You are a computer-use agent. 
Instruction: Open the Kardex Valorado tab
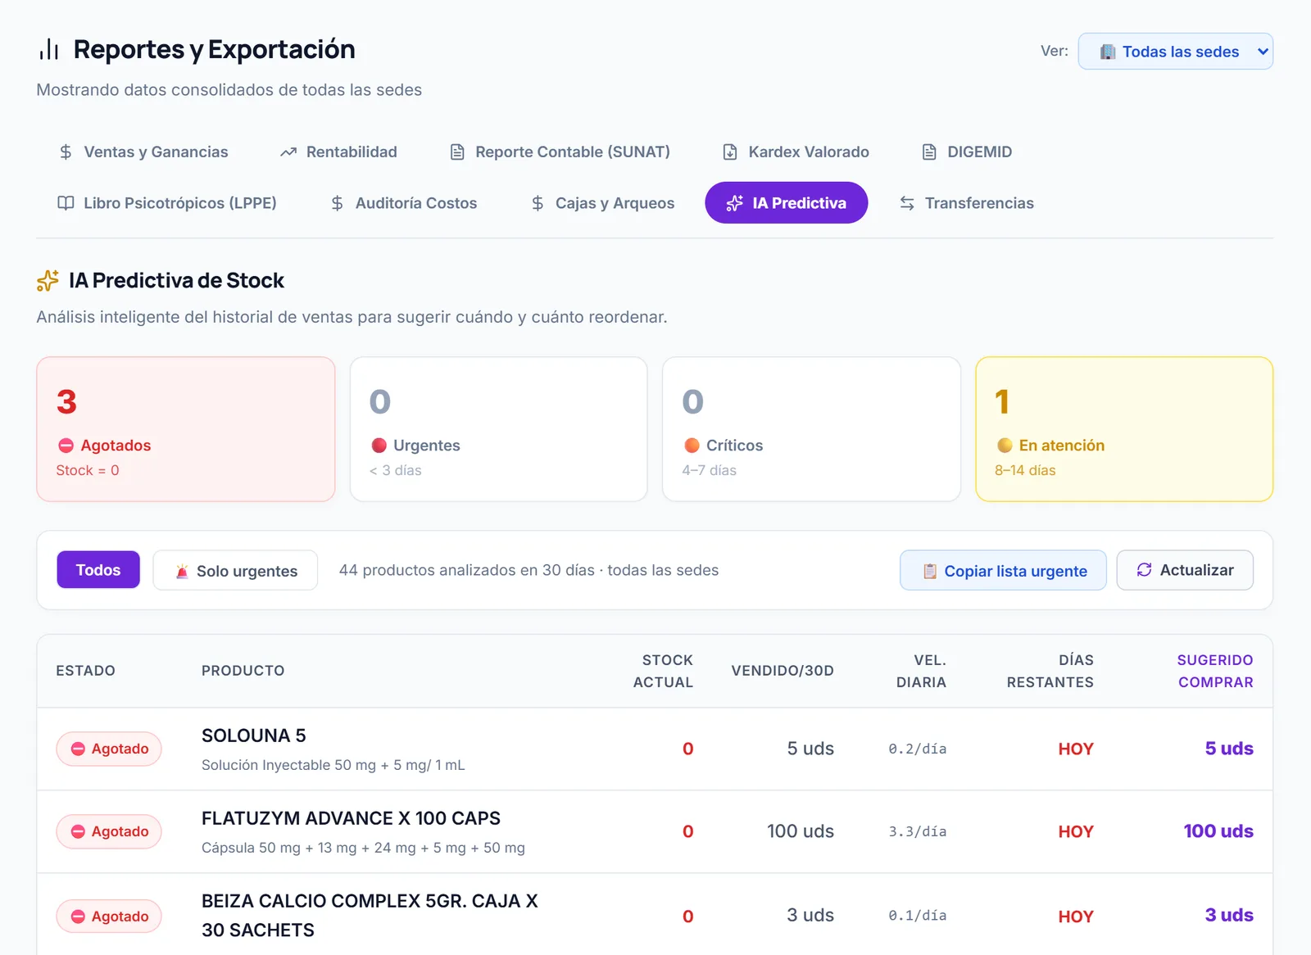point(796,152)
